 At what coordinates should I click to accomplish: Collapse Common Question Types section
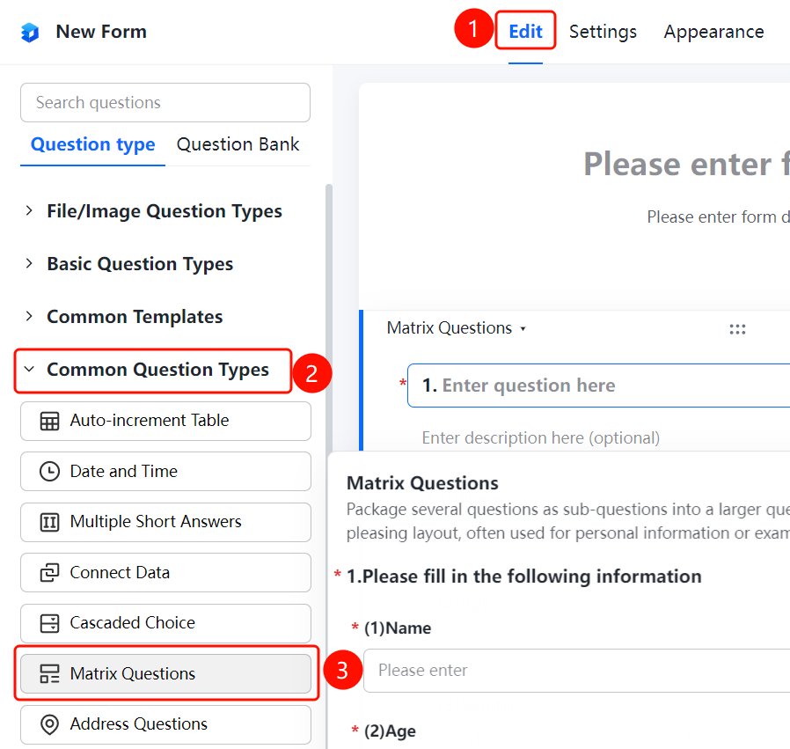tap(29, 370)
